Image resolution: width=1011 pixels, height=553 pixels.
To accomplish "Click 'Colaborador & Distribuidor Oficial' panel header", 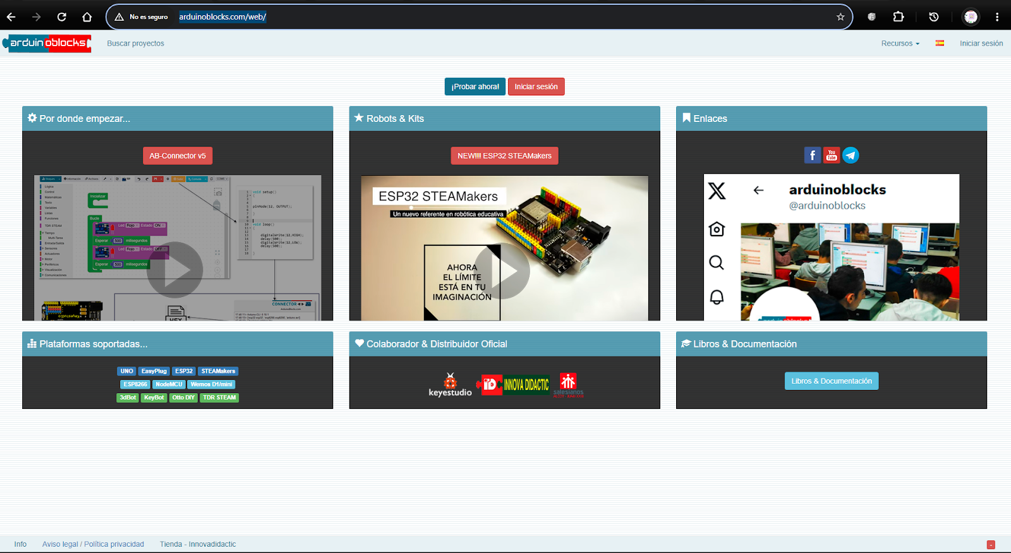I will point(504,344).
